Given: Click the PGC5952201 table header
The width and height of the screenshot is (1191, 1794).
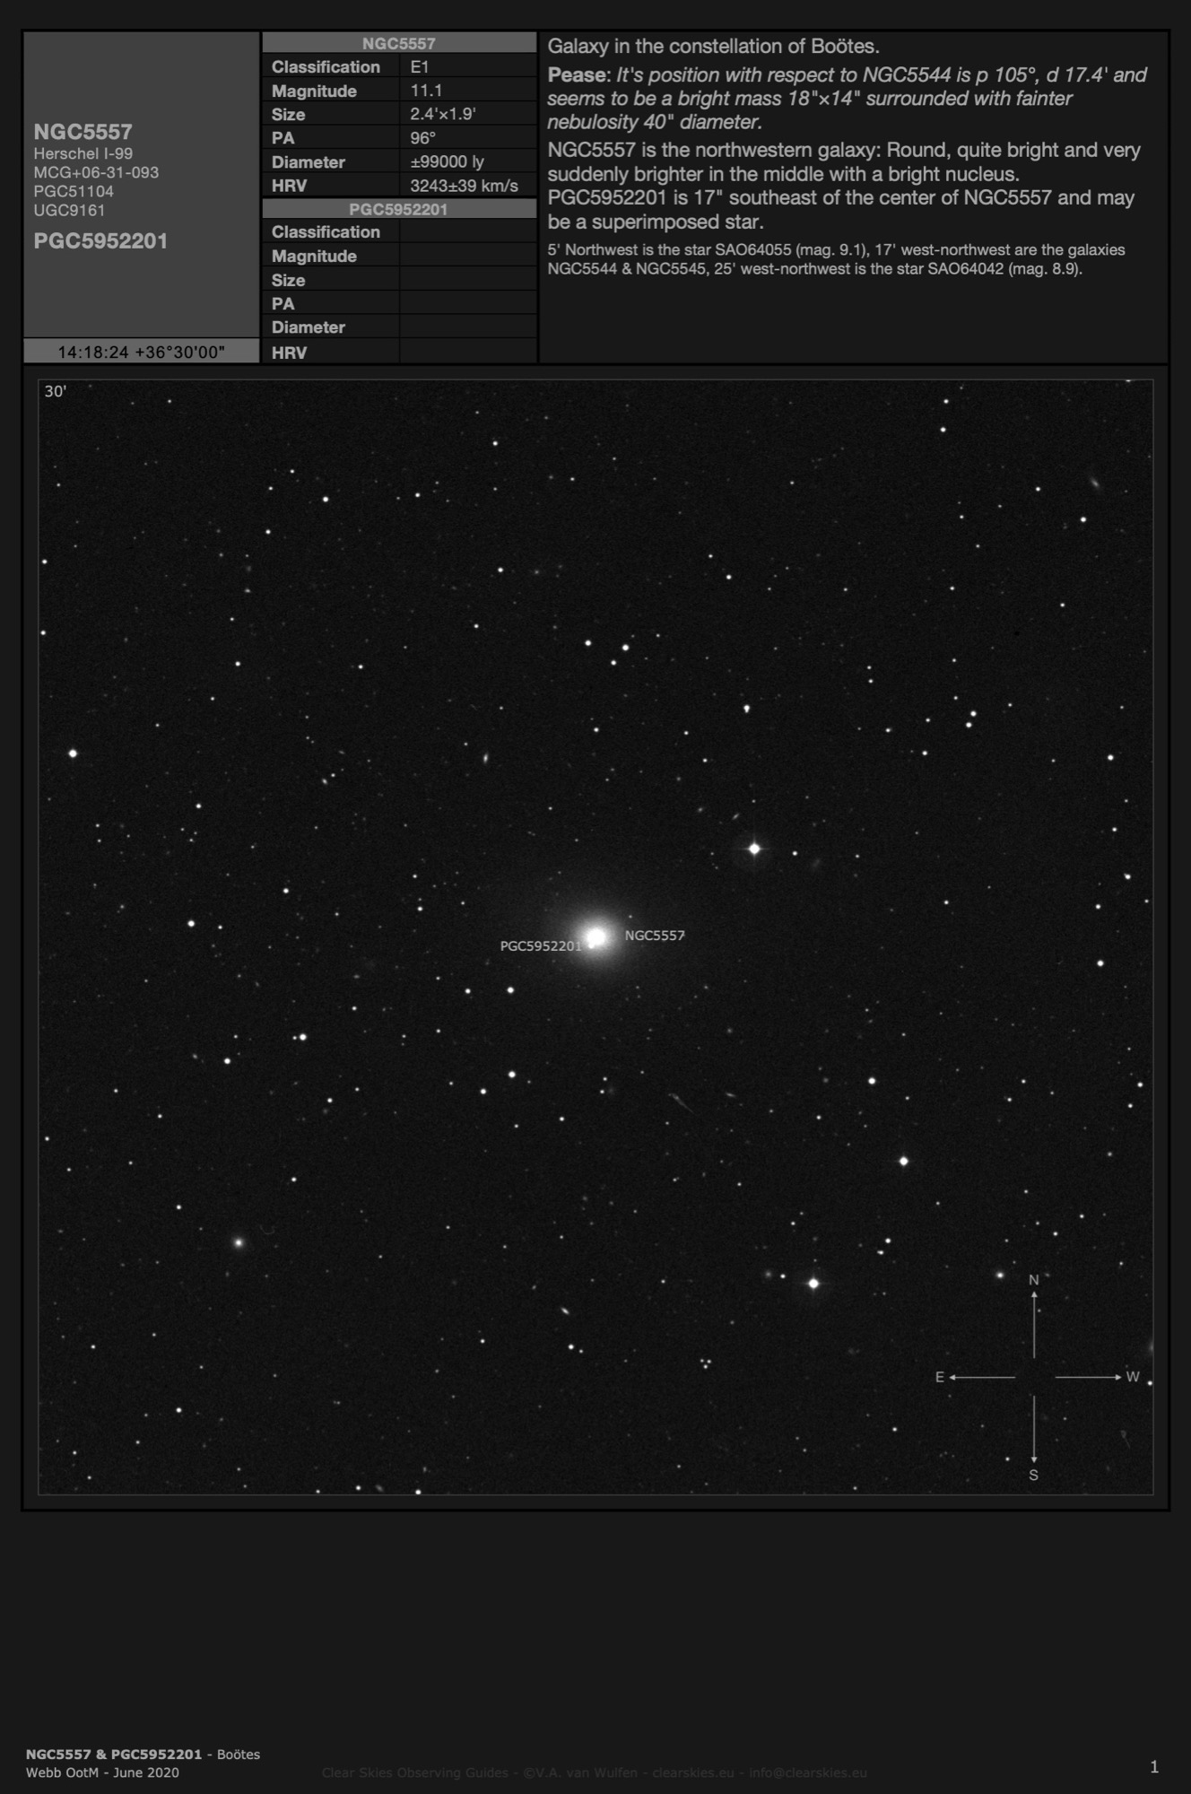Looking at the screenshot, I should tap(399, 209).
